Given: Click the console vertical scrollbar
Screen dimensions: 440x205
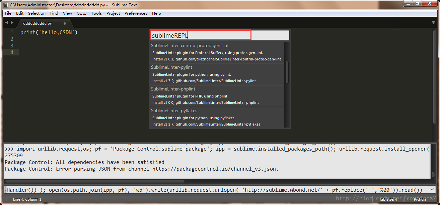Looking at the screenshot, I should coord(433,174).
